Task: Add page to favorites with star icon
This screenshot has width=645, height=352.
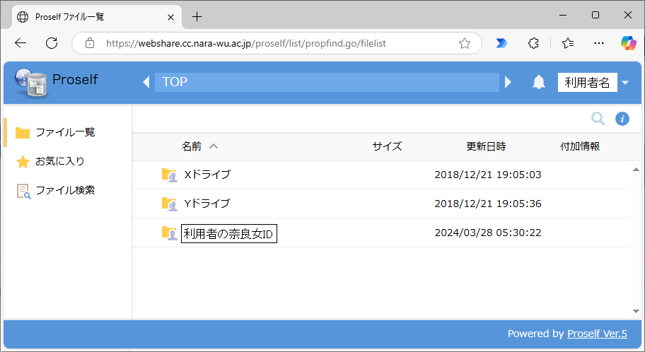Action: coord(465,43)
